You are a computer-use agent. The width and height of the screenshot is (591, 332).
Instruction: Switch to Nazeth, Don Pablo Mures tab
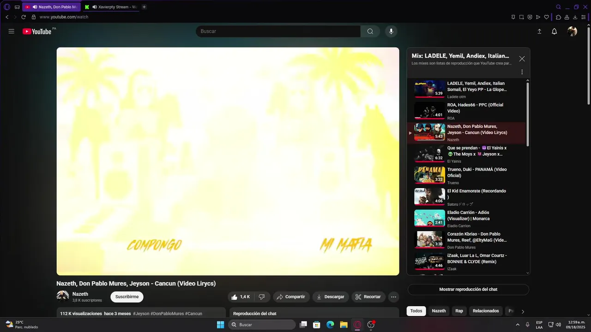tap(51, 7)
